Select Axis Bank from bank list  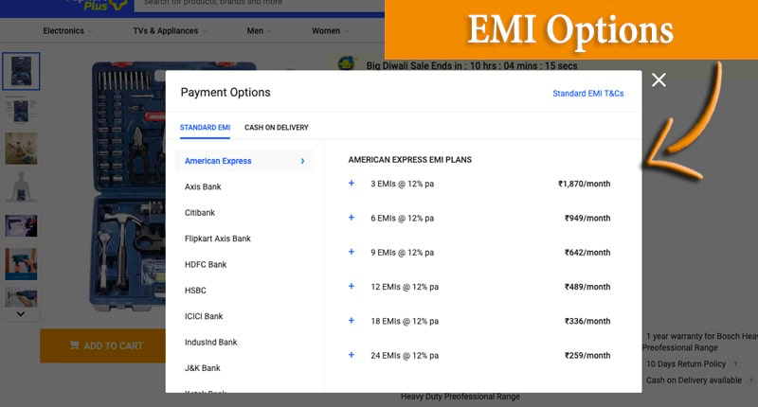[203, 186]
